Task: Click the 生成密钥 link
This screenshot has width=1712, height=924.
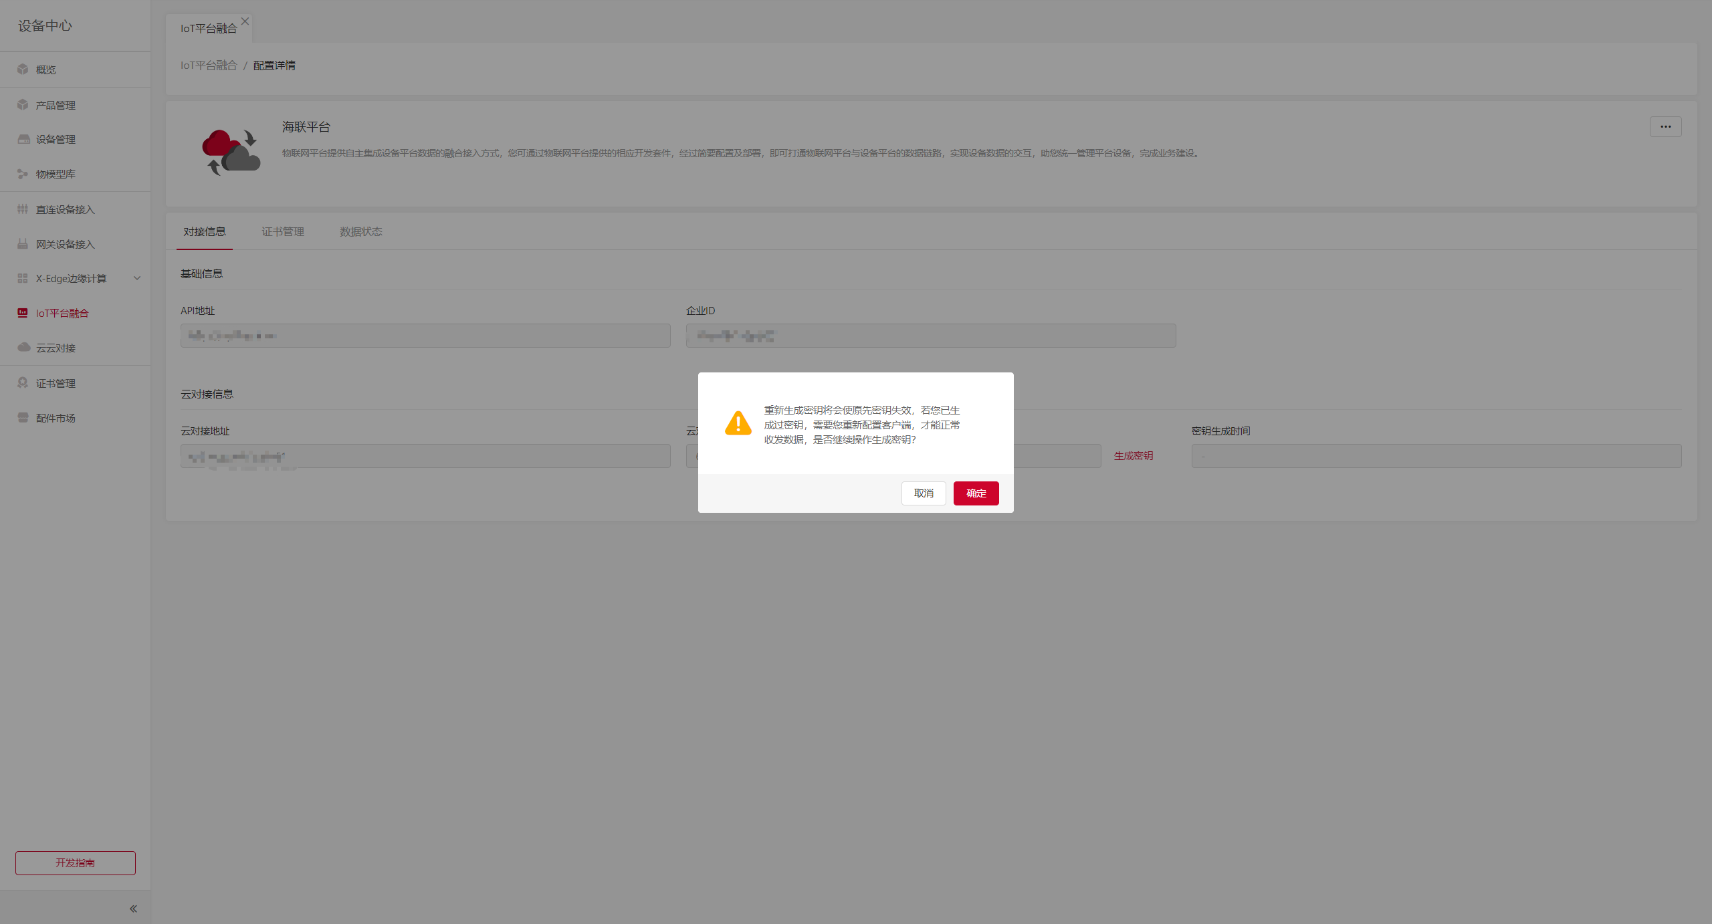Action: 1133,456
